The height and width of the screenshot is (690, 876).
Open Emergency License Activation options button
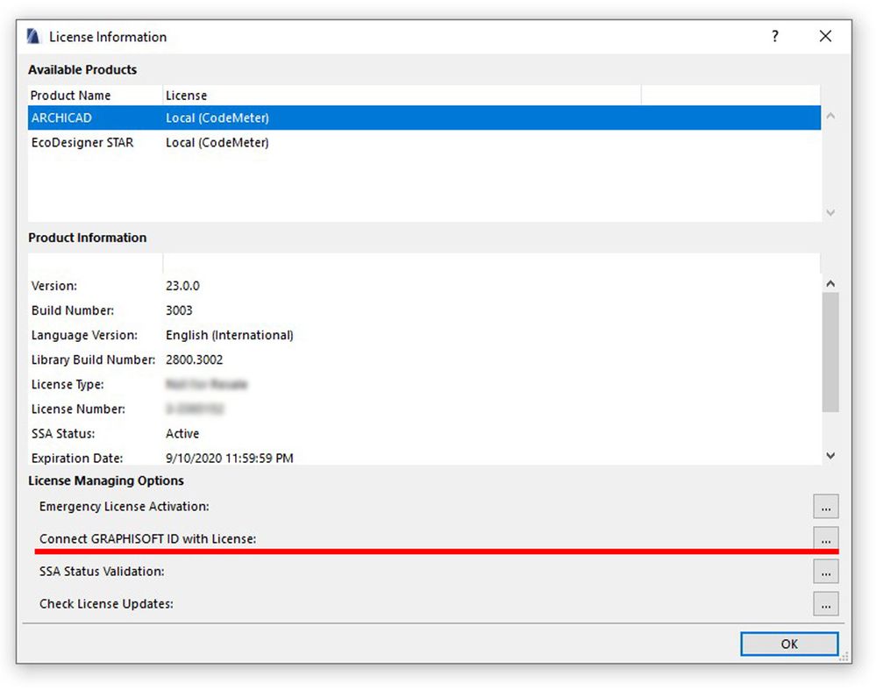point(826,507)
